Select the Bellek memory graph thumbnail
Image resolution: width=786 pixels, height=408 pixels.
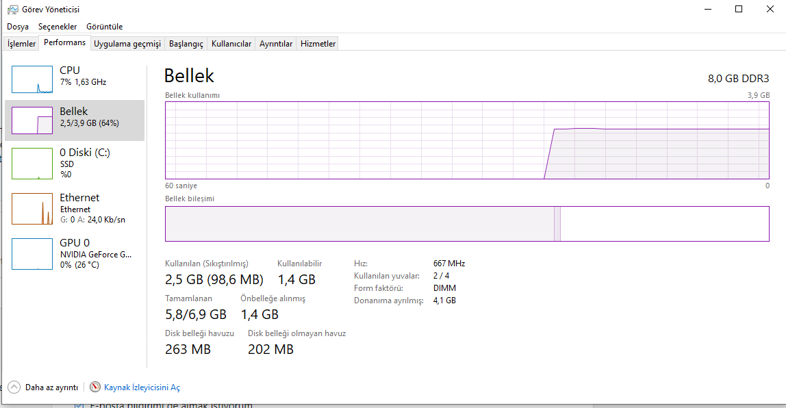click(32, 120)
